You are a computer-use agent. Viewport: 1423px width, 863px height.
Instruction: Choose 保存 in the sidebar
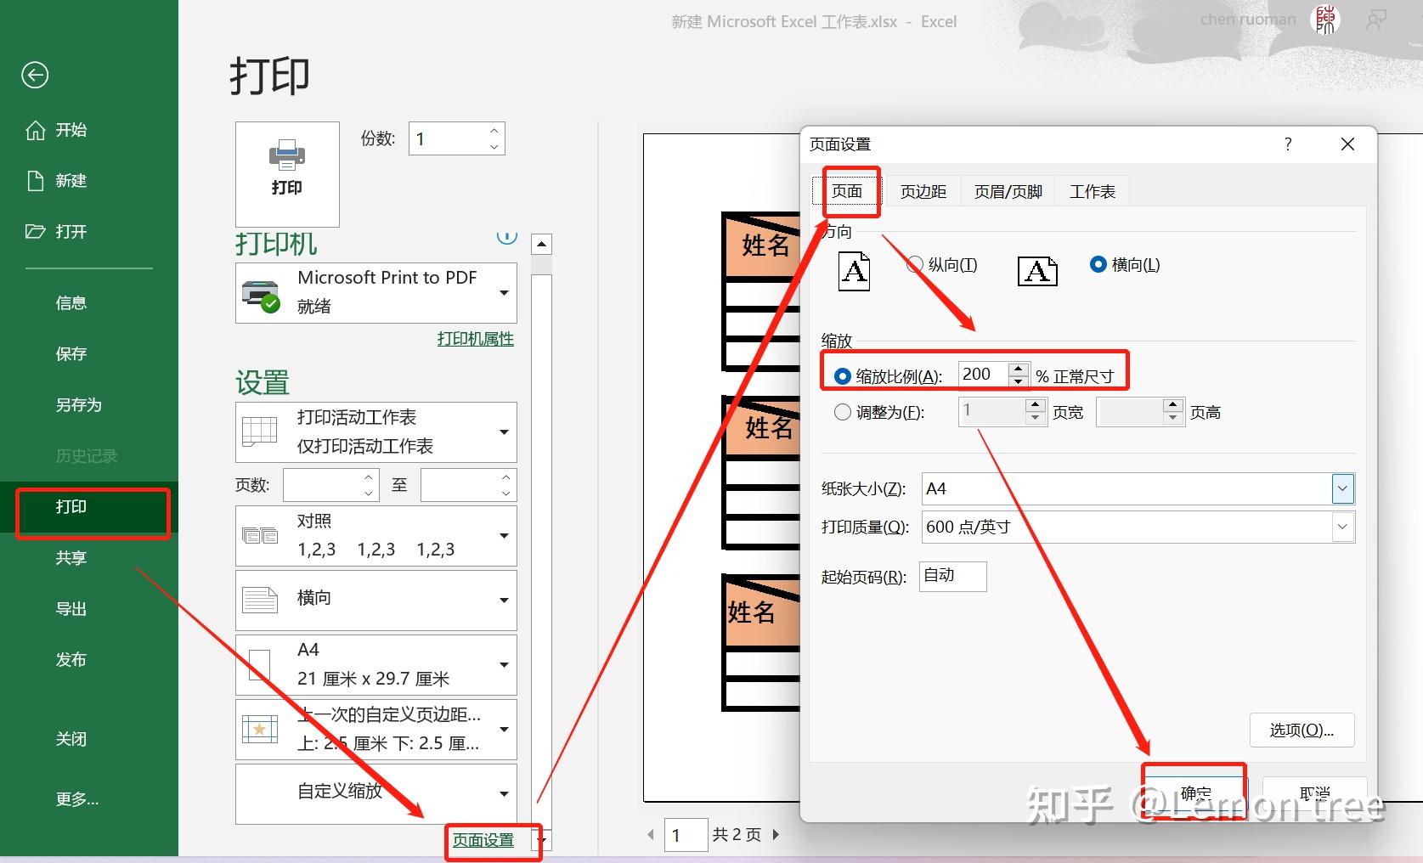(x=71, y=354)
